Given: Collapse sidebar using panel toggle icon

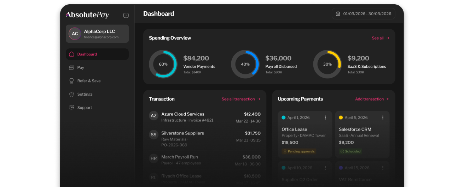Looking at the screenshot, I should 126,15.
